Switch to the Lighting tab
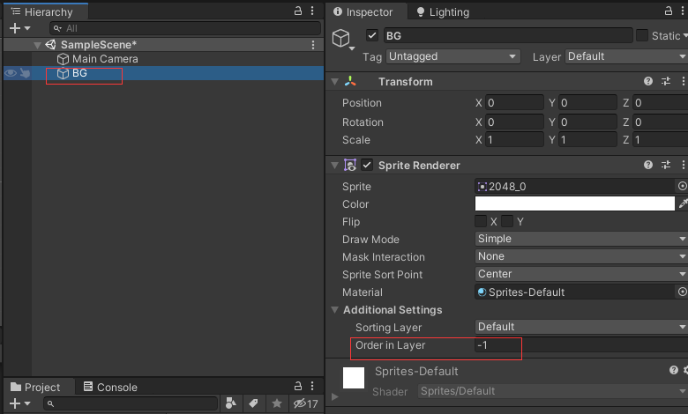 (x=443, y=11)
